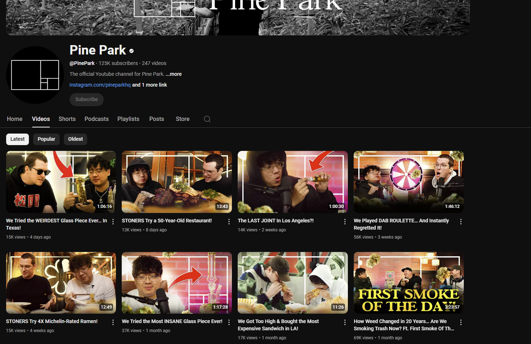Click '14K views • 2 weeks ago' metadata

[262, 230]
